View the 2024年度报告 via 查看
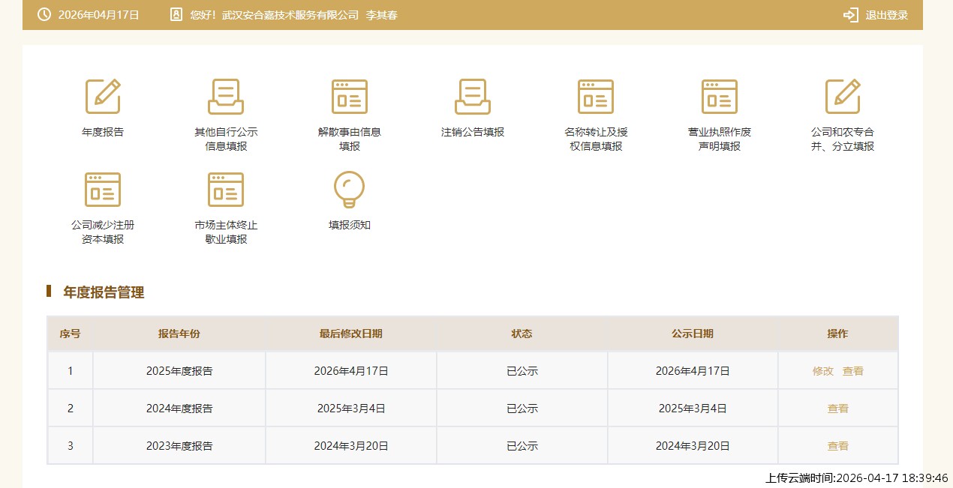 point(838,409)
